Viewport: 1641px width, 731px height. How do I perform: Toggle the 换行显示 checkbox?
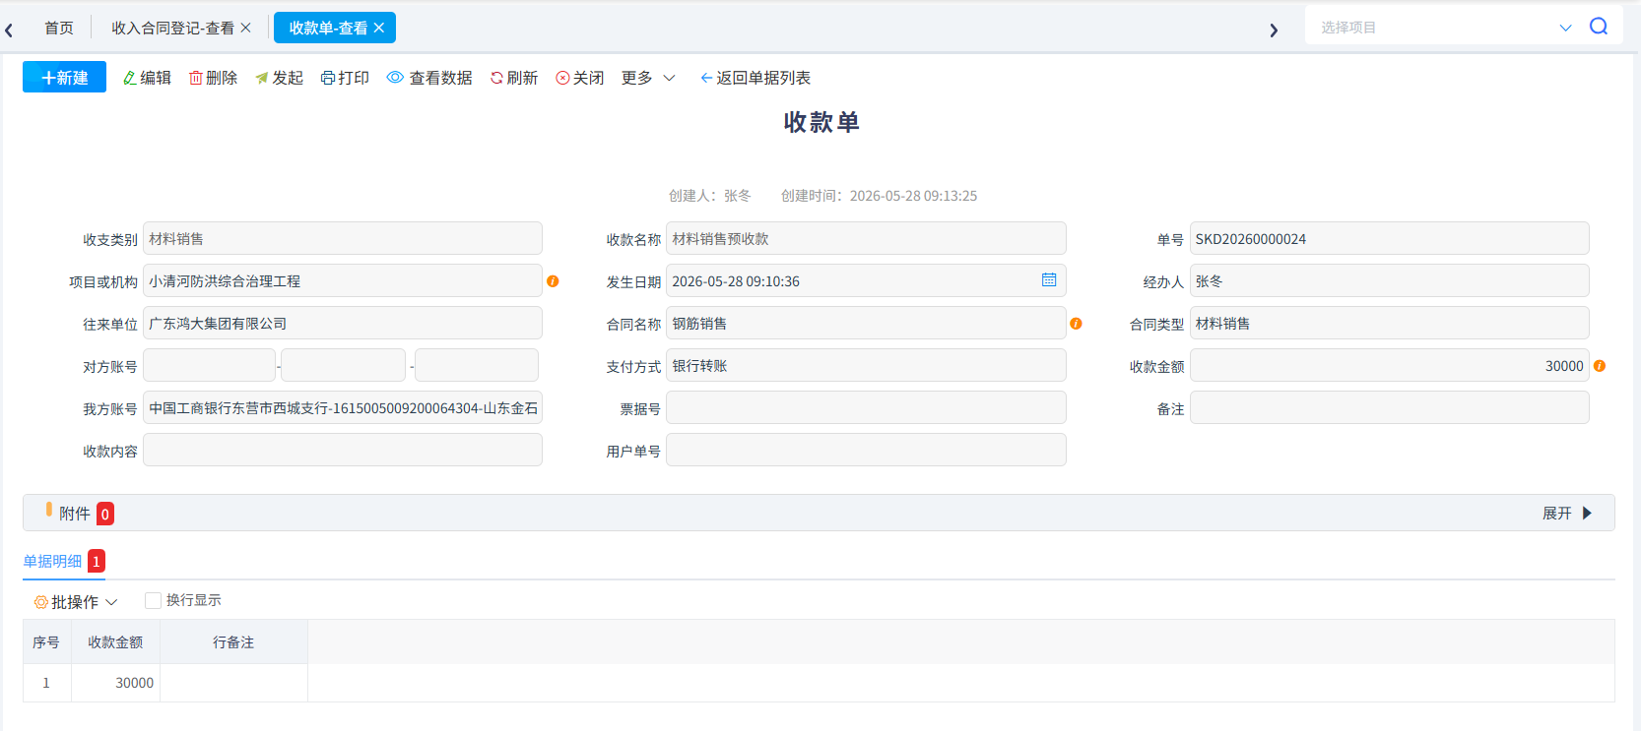(x=153, y=600)
